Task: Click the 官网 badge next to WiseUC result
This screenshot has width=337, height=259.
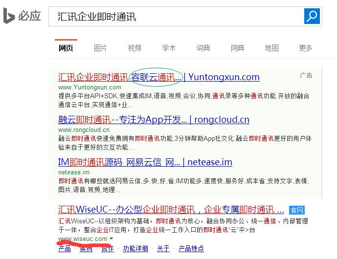Action: coord(297,210)
